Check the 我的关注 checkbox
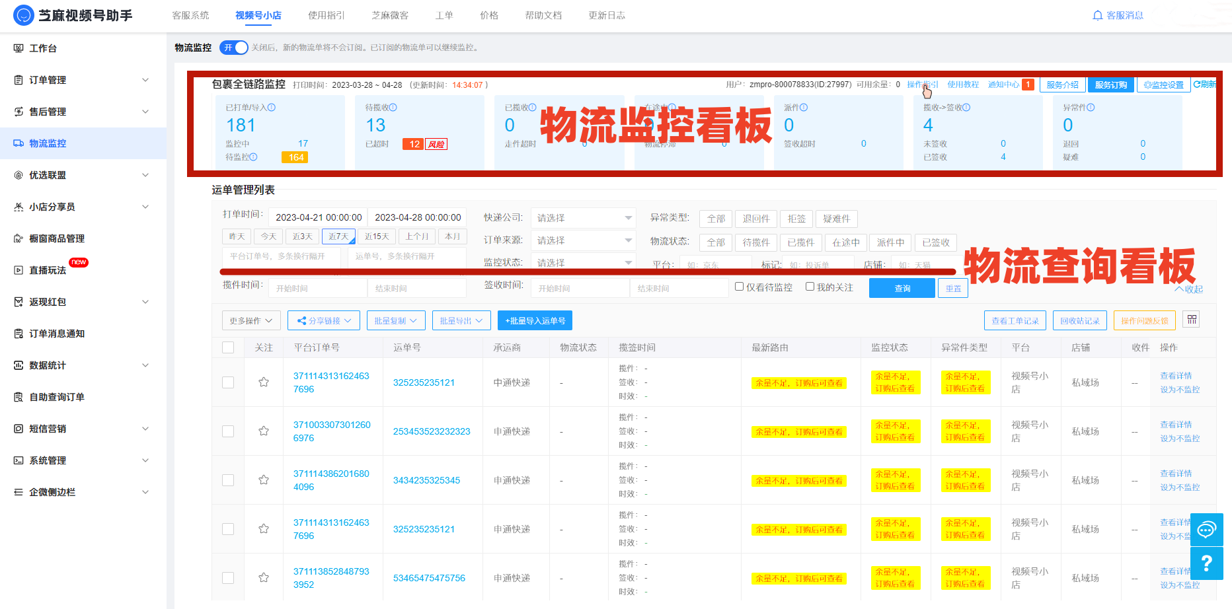The height and width of the screenshot is (609, 1232). point(810,287)
